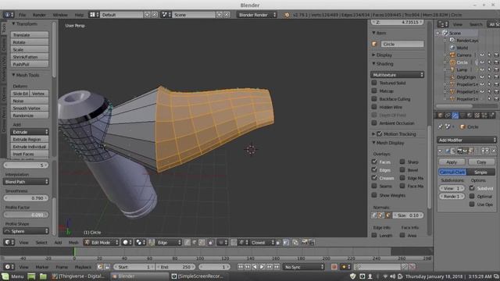Open the file manager taskbar icon
Image resolution: width=500 pixels, height=281 pixels.
[43, 276]
